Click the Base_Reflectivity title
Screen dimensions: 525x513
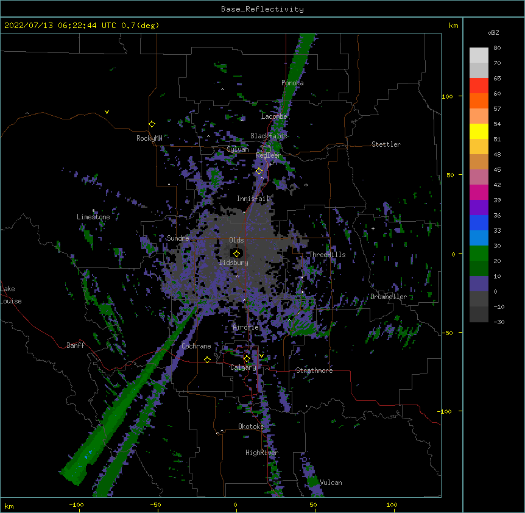click(262, 9)
